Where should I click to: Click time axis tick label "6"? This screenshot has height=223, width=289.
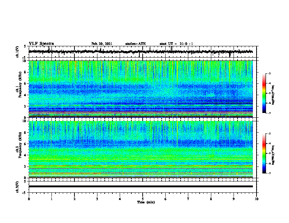[x=166, y=199]
